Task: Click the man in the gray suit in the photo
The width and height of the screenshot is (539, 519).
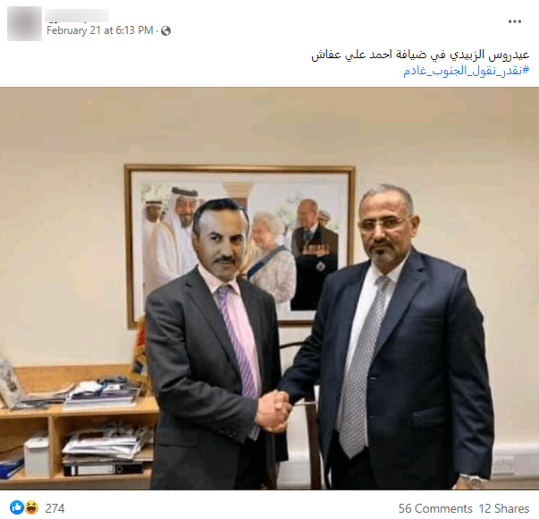Action: click(x=213, y=345)
